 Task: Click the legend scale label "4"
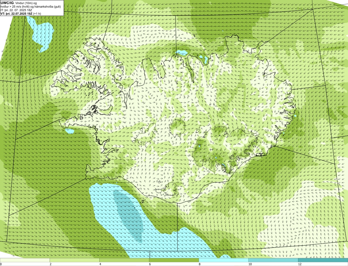[x=100, y=264]
